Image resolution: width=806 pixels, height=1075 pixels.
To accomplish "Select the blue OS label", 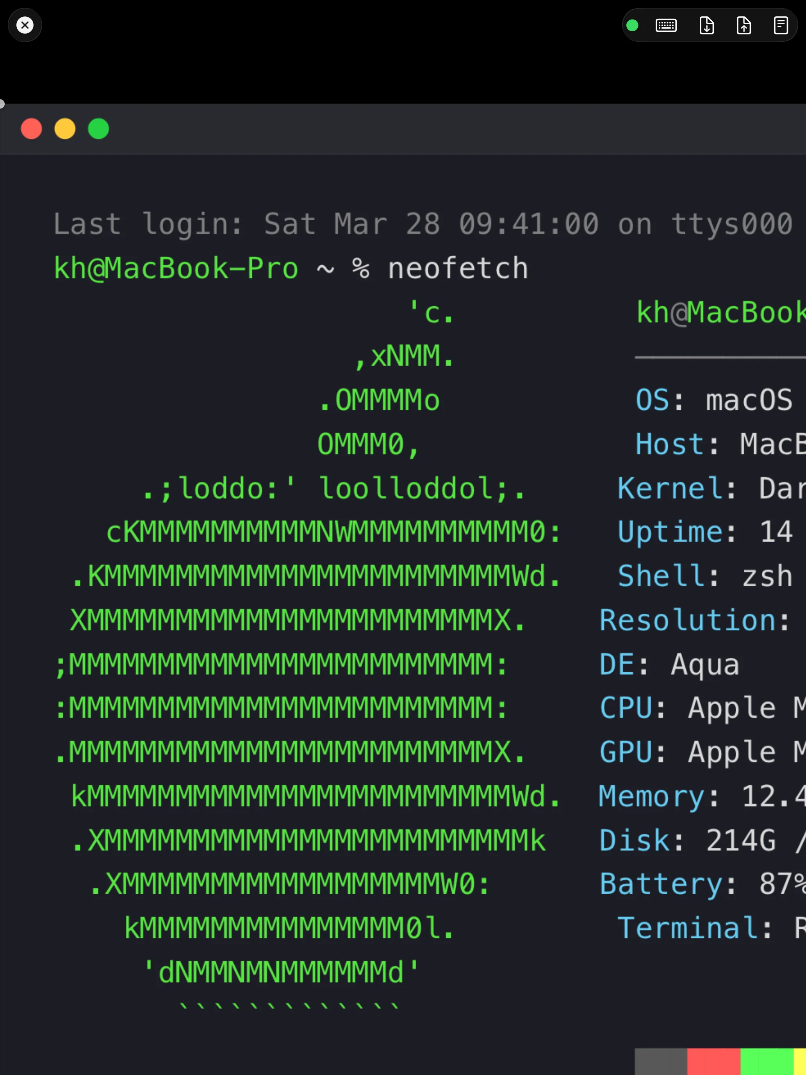I will coord(653,400).
